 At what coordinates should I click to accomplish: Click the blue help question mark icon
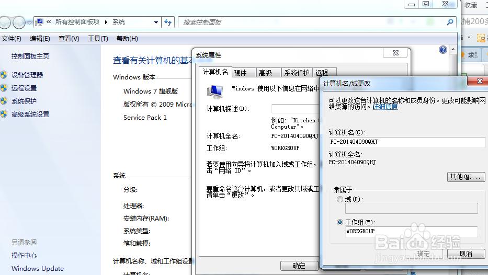pos(443,50)
